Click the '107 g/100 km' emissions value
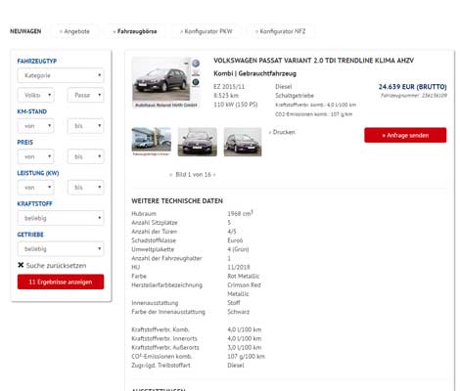The width and height of the screenshot is (460, 391). 247,357
